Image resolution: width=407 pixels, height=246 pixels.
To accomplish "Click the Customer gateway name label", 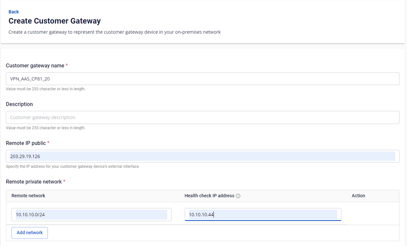I will [35, 65].
